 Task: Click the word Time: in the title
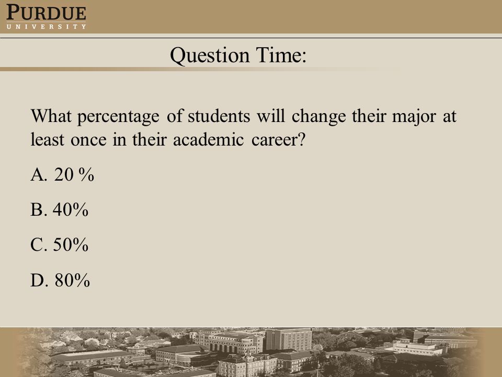point(281,55)
